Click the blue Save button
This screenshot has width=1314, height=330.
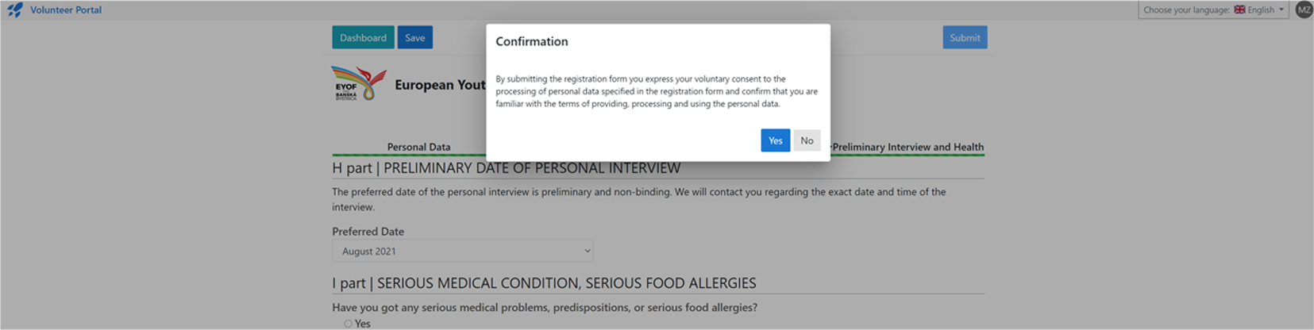(x=415, y=37)
